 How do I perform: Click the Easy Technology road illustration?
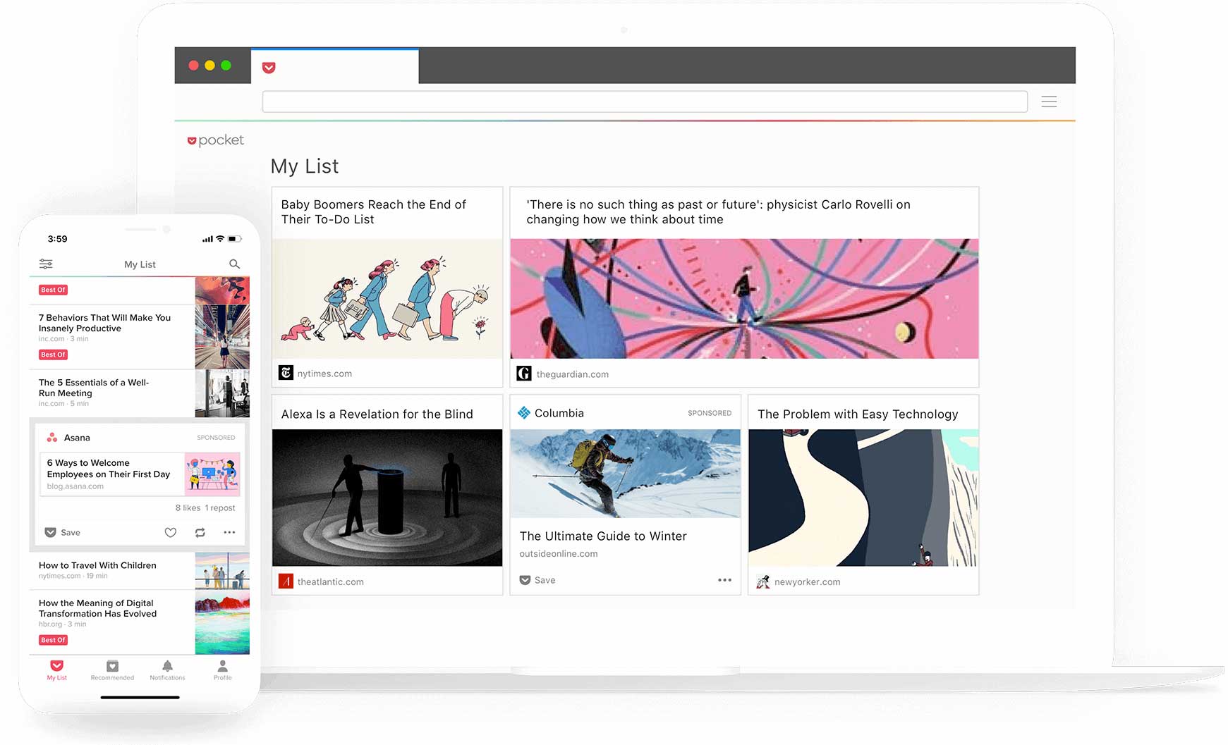pos(863,498)
